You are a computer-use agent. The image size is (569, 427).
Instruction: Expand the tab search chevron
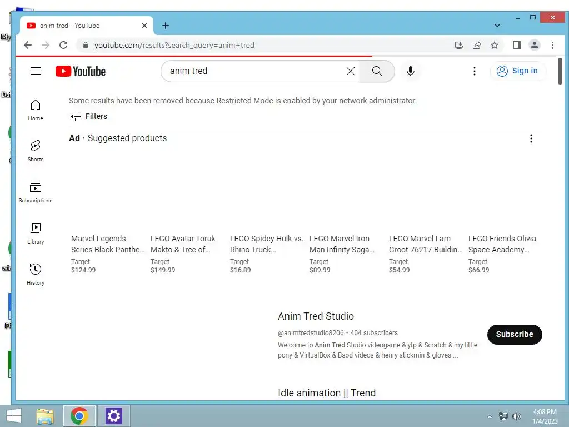[497, 26]
